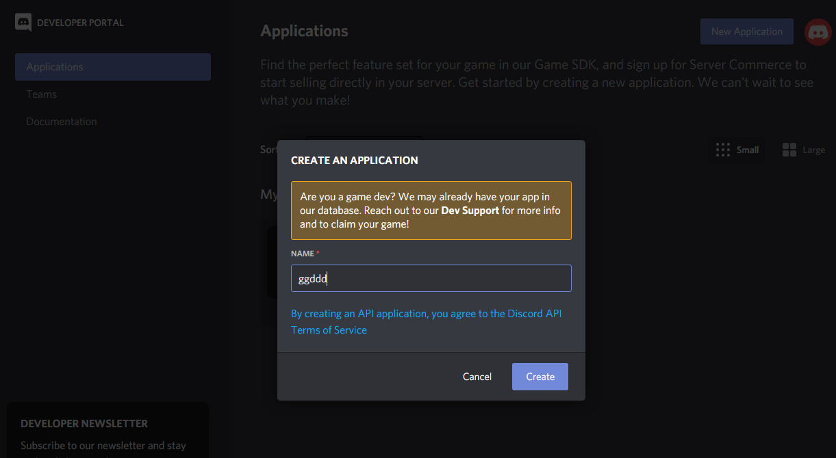The image size is (836, 458).
Task: Click the Discord logo in the sidebar header
Action: click(x=23, y=23)
